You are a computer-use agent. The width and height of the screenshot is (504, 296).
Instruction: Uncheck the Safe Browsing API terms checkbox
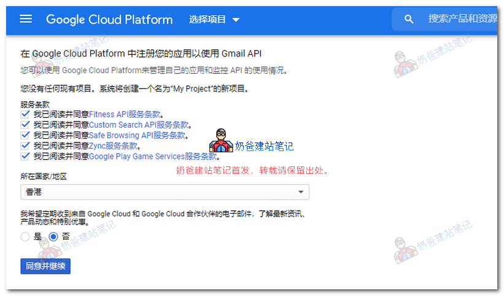25,135
